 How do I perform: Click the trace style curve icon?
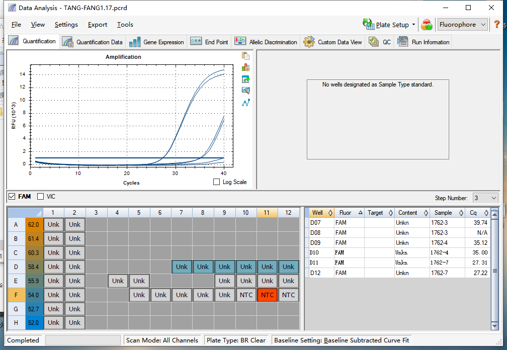point(246,103)
